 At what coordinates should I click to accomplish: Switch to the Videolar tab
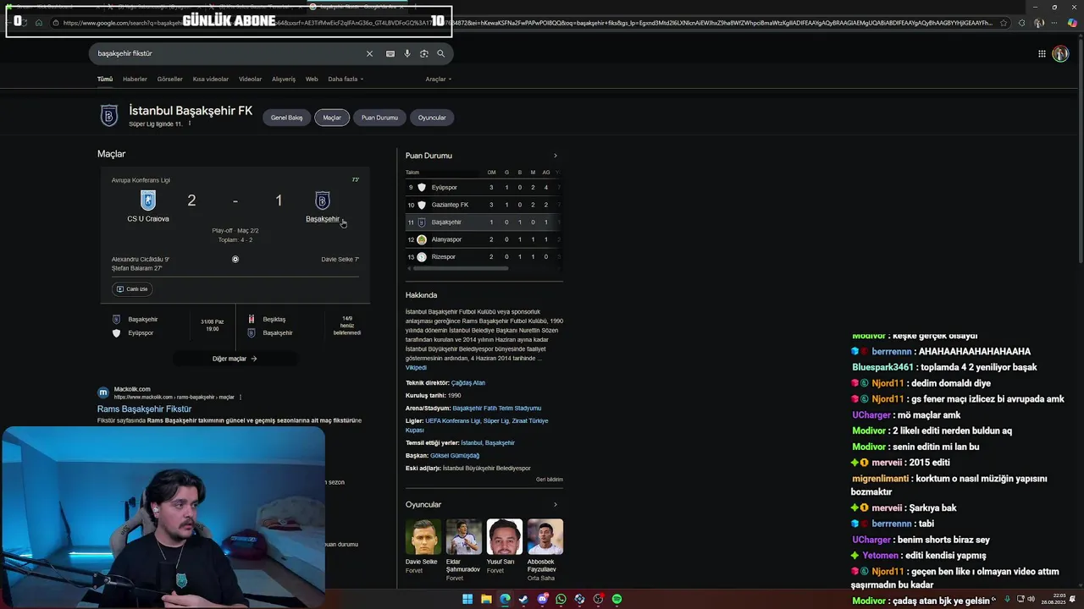point(250,79)
